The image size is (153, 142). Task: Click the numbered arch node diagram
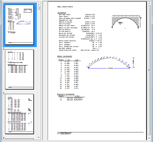pyautogui.click(x=109, y=62)
